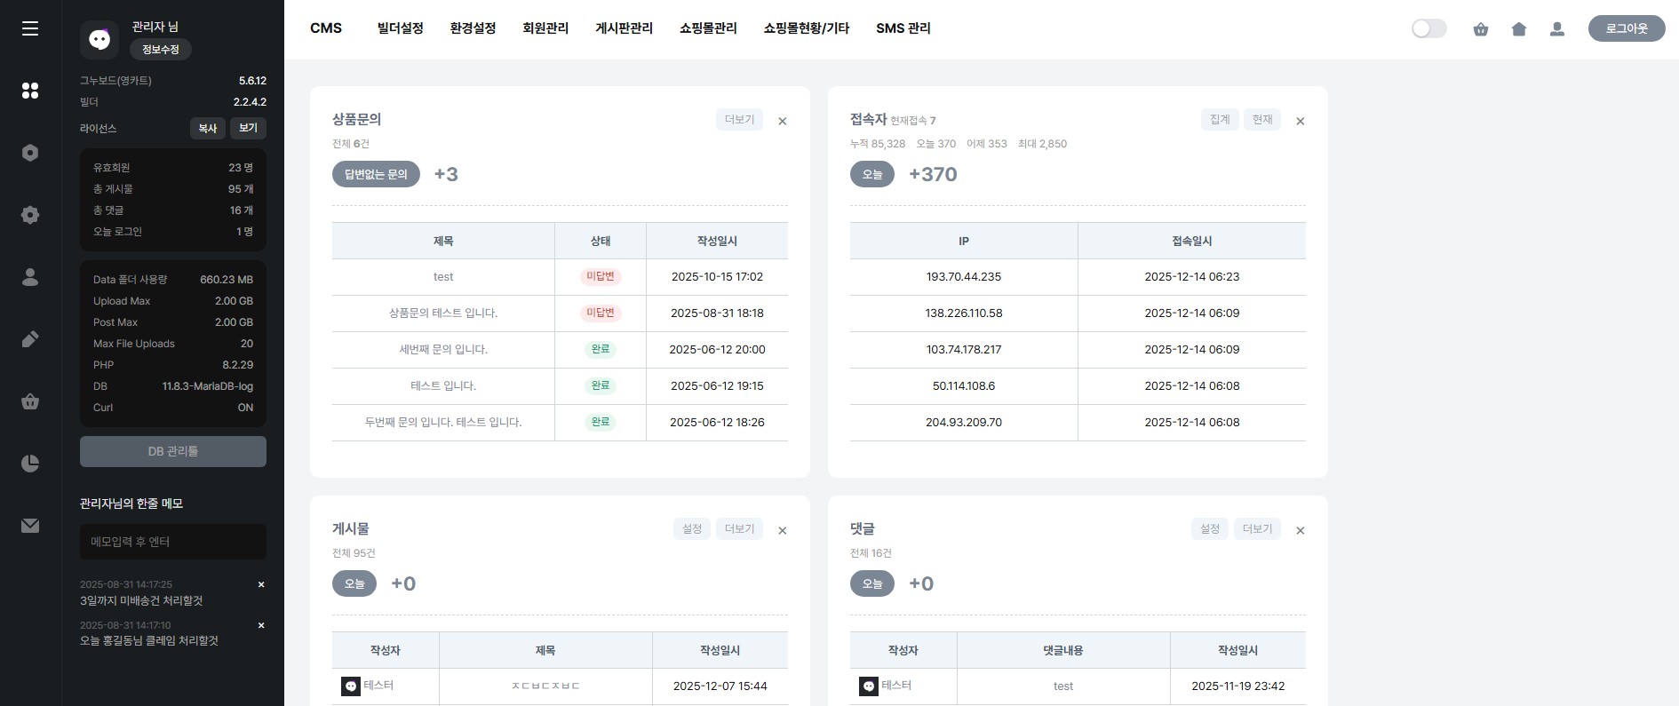Viewport: 1679px width, 706px height.
Task: Click the home icon in top bar
Action: 1519,29
